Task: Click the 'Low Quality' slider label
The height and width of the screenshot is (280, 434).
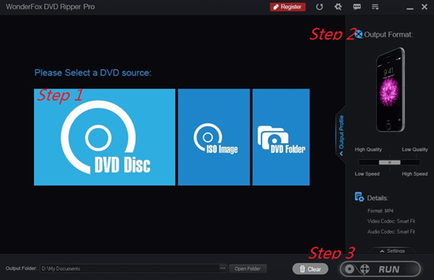Action: click(415, 149)
